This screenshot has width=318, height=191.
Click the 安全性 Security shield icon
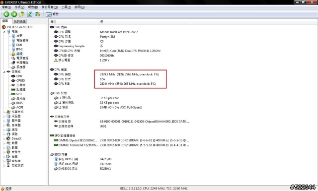pyautogui.click(x=8, y=152)
